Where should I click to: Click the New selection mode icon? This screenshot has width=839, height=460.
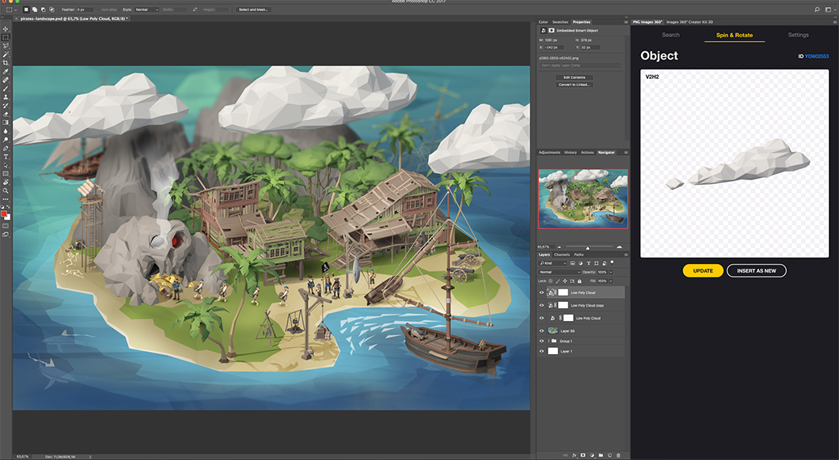pos(25,9)
